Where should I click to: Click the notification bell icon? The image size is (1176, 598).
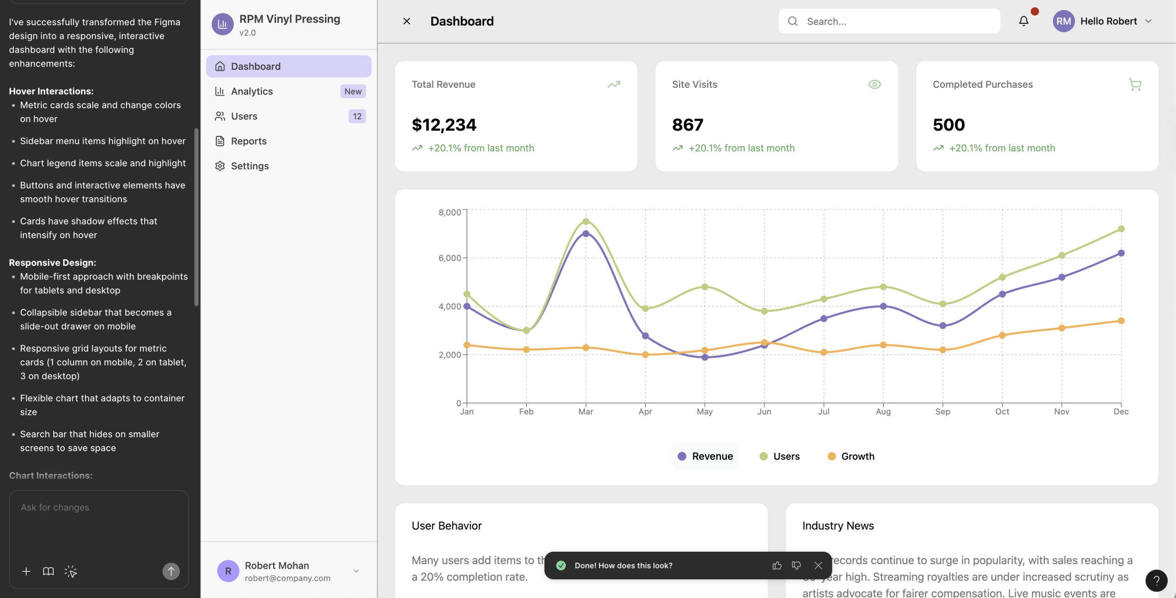pos(1023,21)
